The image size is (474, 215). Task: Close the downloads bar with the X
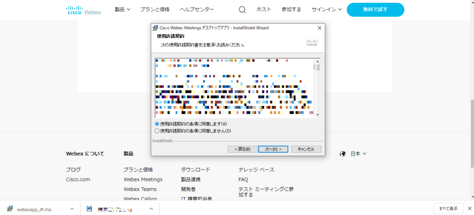(469, 209)
